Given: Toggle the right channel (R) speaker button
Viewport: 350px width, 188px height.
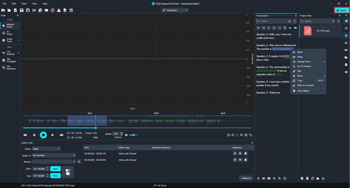Looking at the screenshot, I should pos(295,28).
